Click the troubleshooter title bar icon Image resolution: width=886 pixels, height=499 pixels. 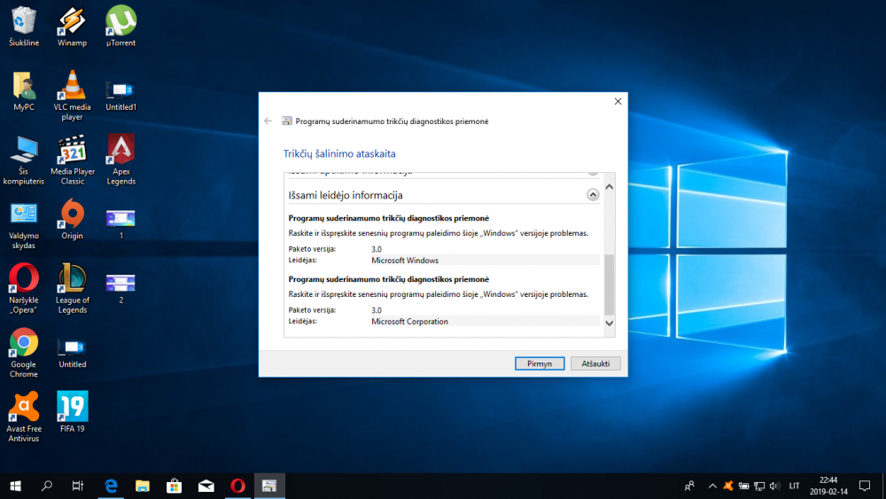pyautogui.click(x=287, y=121)
